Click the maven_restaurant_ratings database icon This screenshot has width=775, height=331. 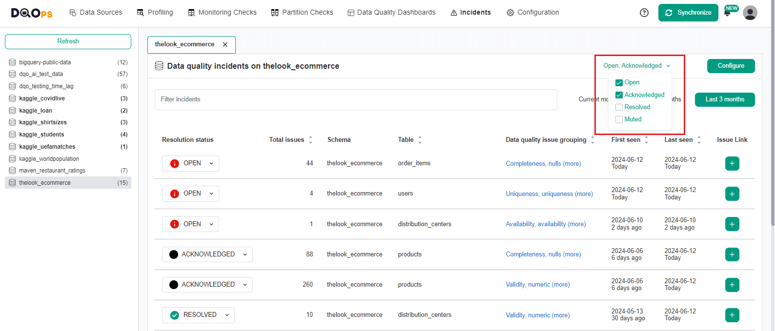(x=12, y=171)
